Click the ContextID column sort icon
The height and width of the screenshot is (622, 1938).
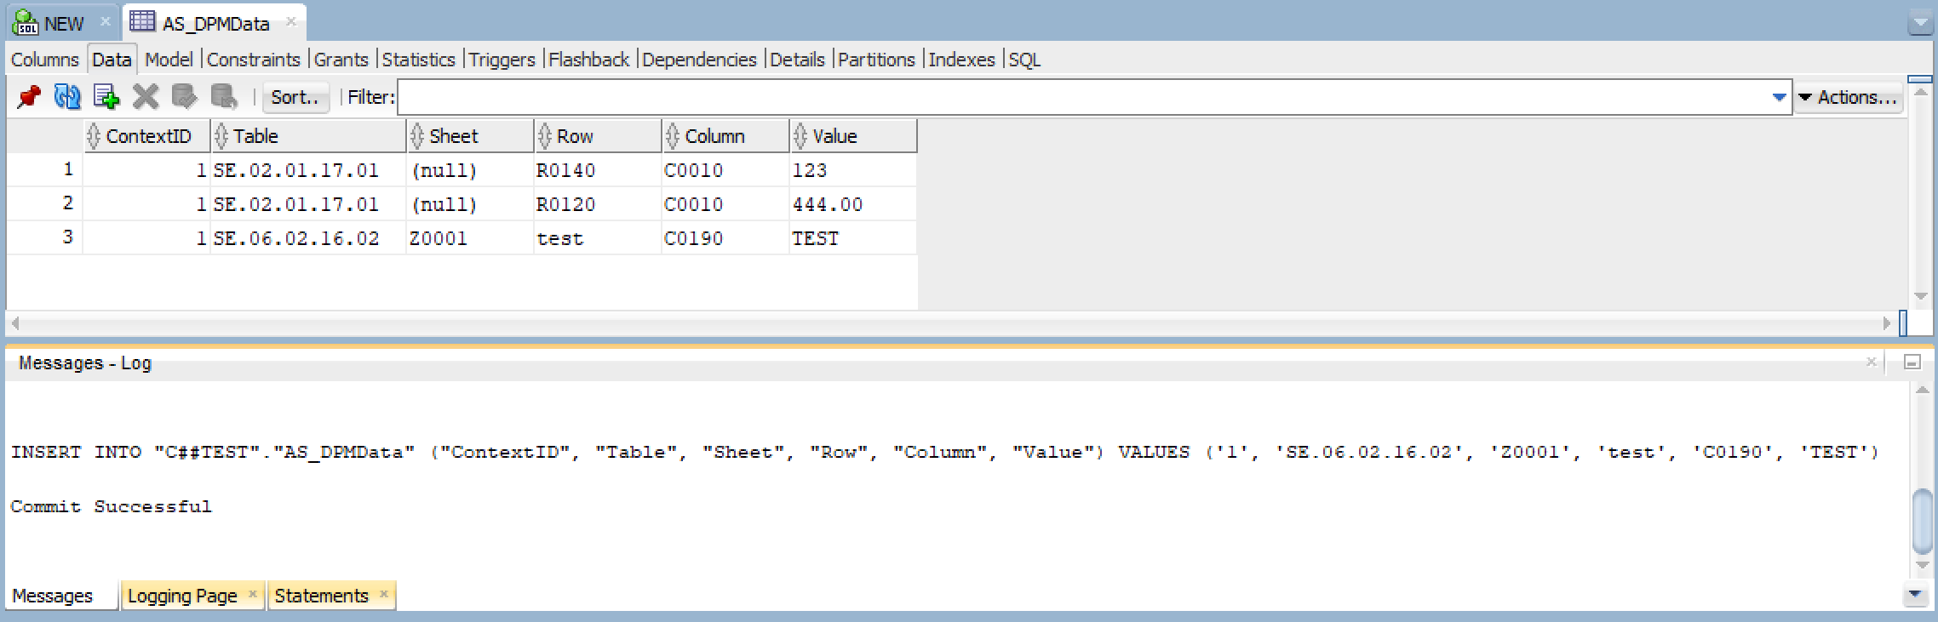(94, 136)
